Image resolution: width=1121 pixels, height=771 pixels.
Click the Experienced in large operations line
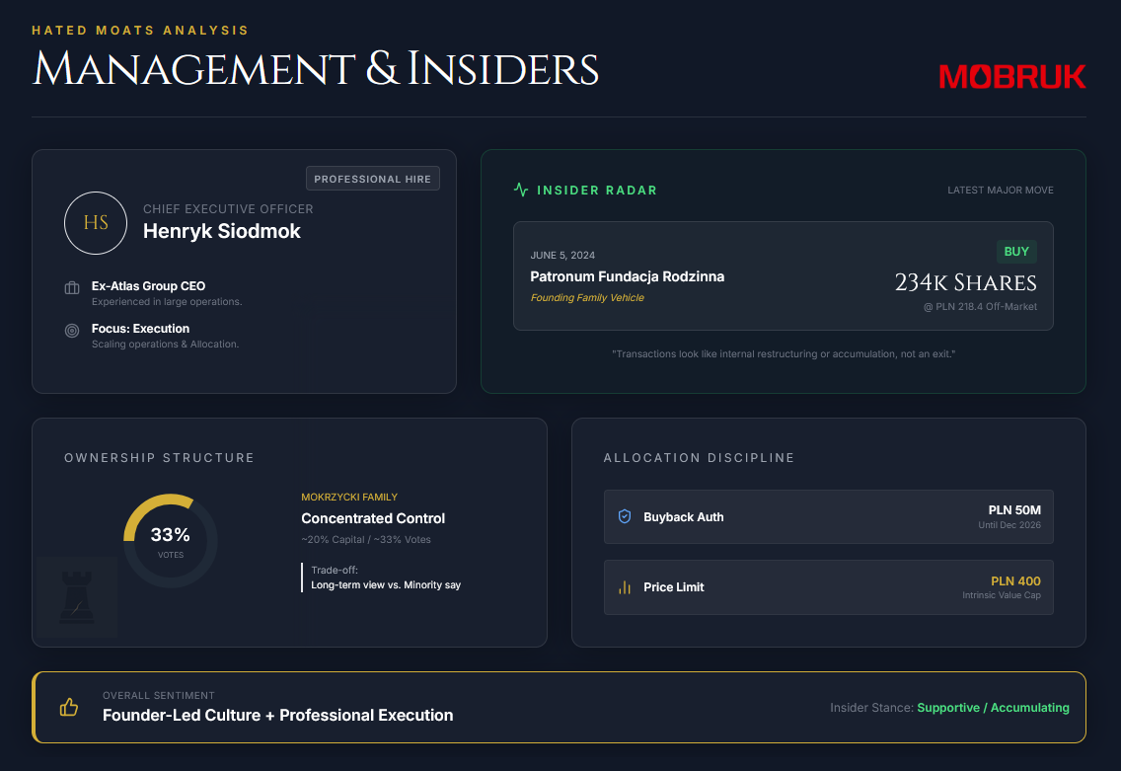[167, 302]
